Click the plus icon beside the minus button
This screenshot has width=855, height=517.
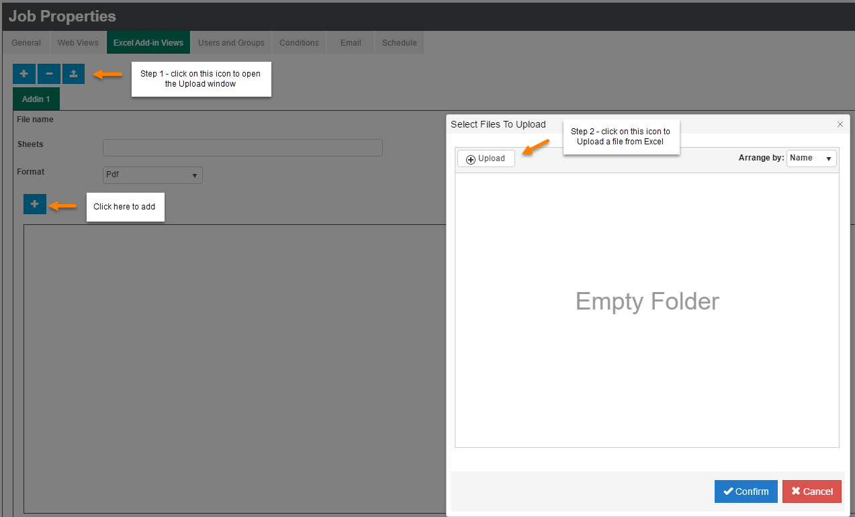[24, 74]
